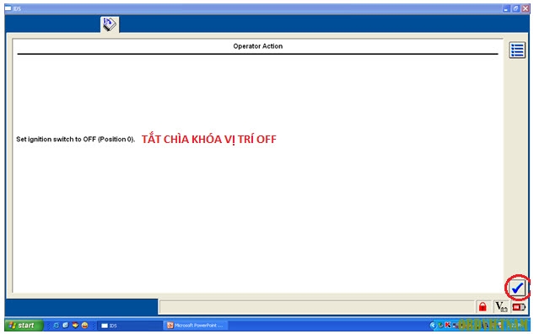Click the empty status message field
This screenshot has width=534, height=334.
click(316, 307)
